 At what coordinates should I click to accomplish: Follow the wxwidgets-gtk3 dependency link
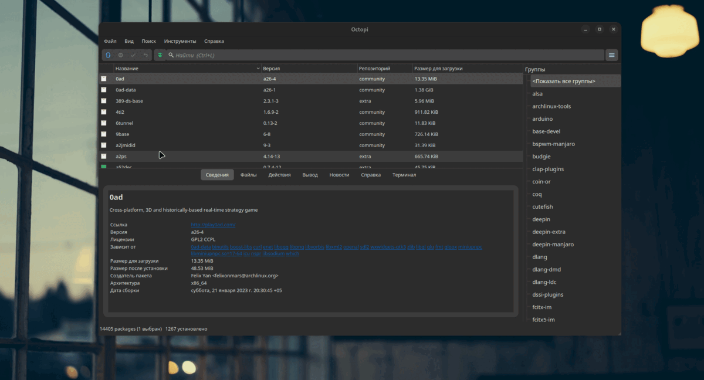(x=388, y=247)
